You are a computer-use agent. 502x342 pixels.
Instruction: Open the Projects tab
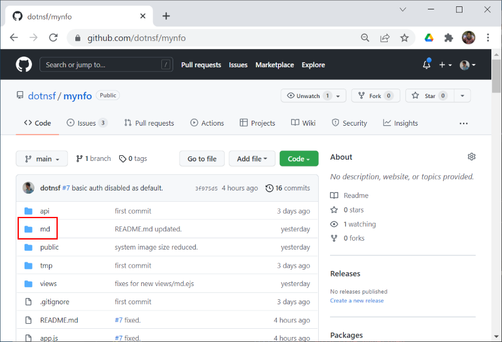point(257,123)
